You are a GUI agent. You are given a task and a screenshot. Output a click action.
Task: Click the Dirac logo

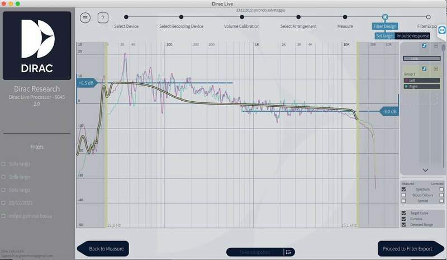pyautogui.click(x=37, y=44)
